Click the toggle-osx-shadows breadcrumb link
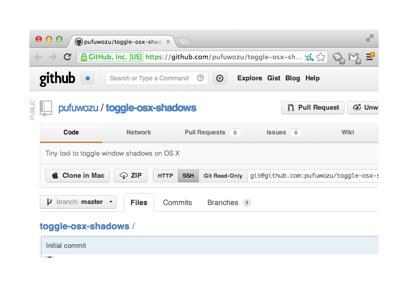Screen dimensions: 408x287 pos(84,226)
